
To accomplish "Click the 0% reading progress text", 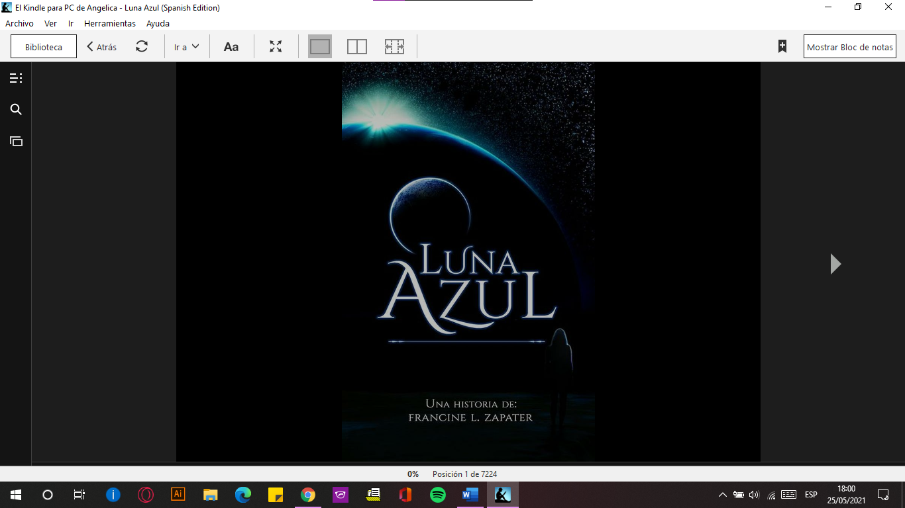I will click(413, 474).
